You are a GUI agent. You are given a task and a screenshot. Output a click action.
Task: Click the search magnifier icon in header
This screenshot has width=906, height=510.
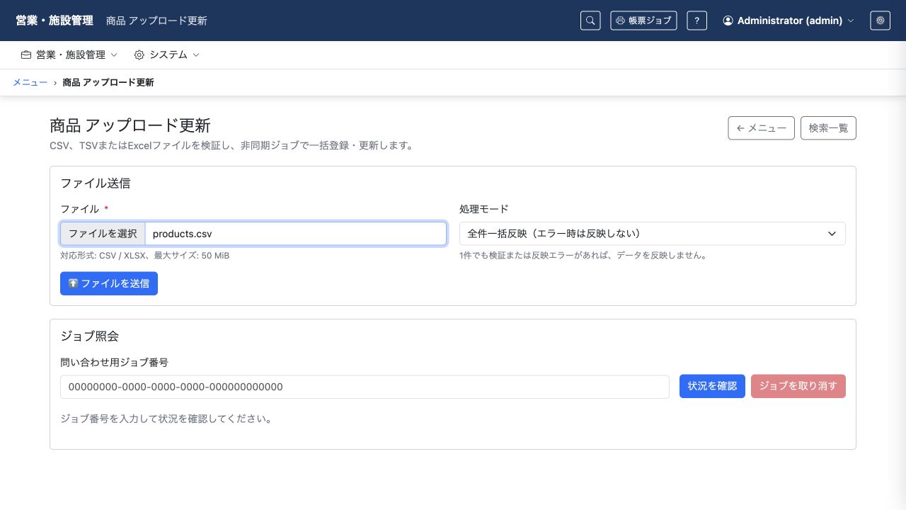pos(590,21)
